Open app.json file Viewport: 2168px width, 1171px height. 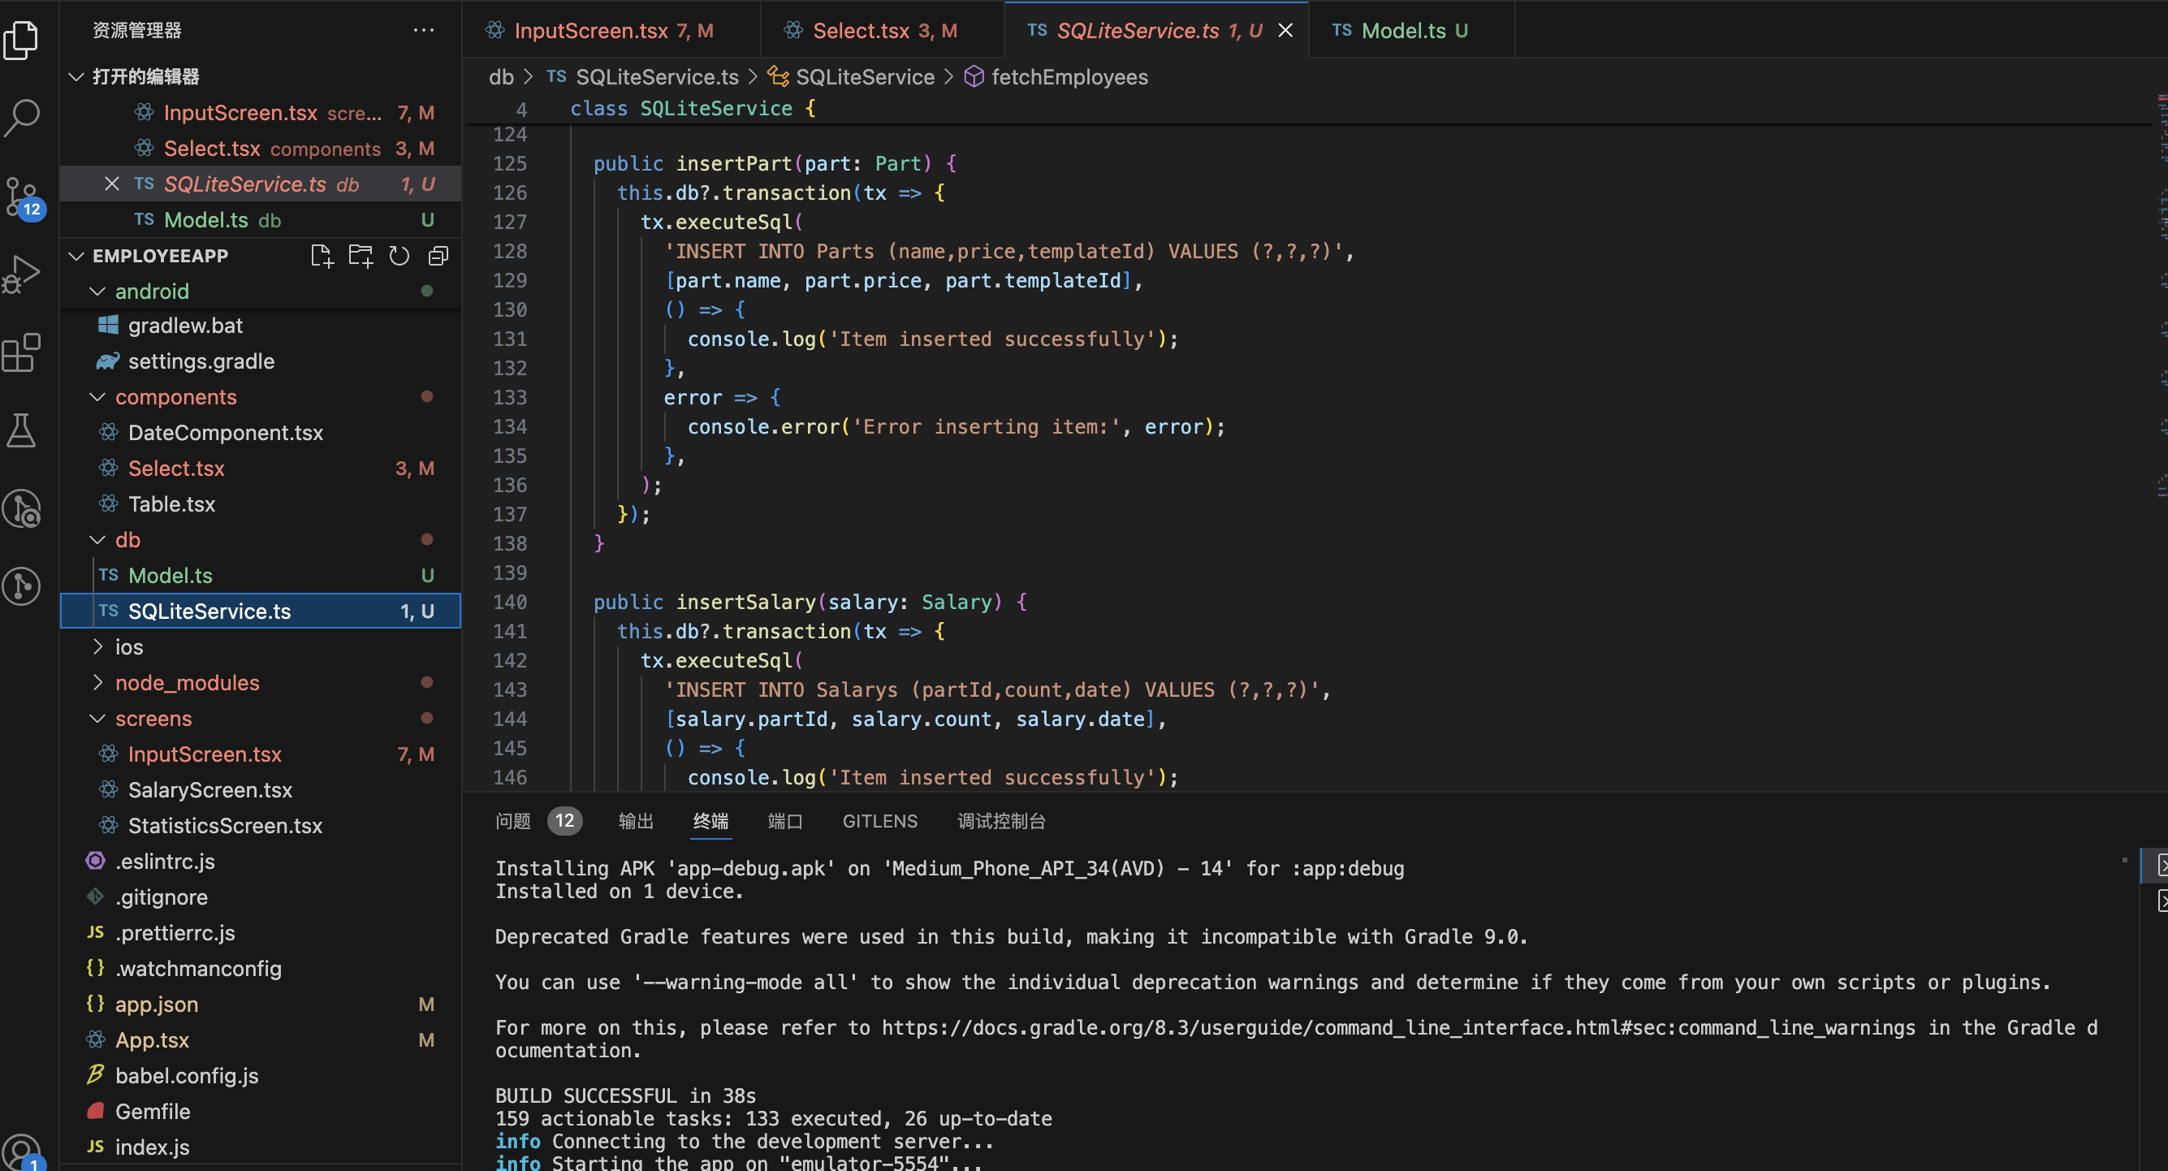click(x=261, y=1005)
